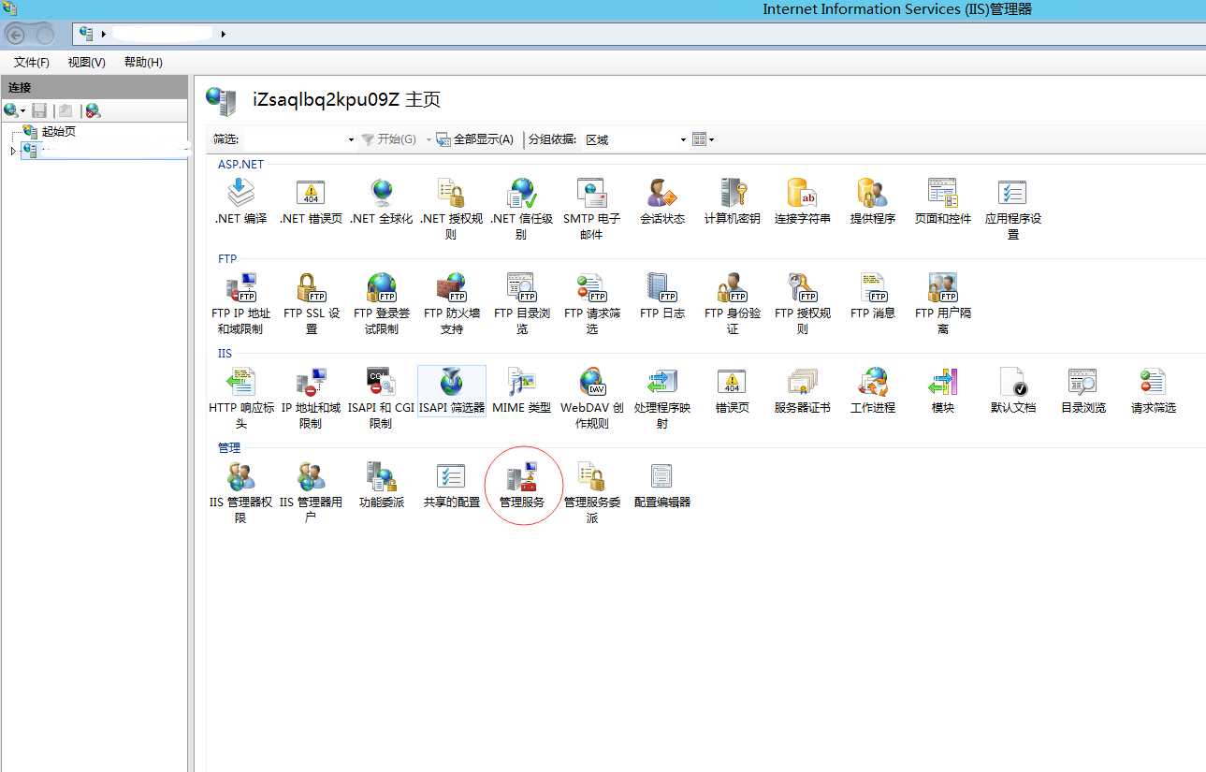This screenshot has width=1206, height=772.
Task: Open the 分组依据 区域 dropdown
Action: tap(635, 139)
